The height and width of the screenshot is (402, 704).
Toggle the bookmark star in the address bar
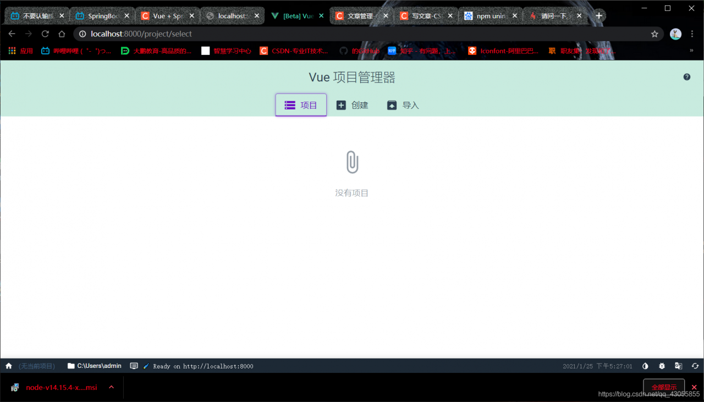(654, 34)
